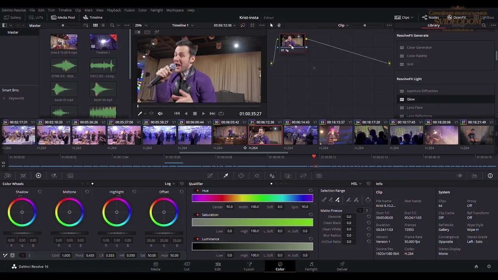Screen dimensions: 498x280
Task: Adjust the Shadow master wheel slider
Action: click(x=22, y=233)
